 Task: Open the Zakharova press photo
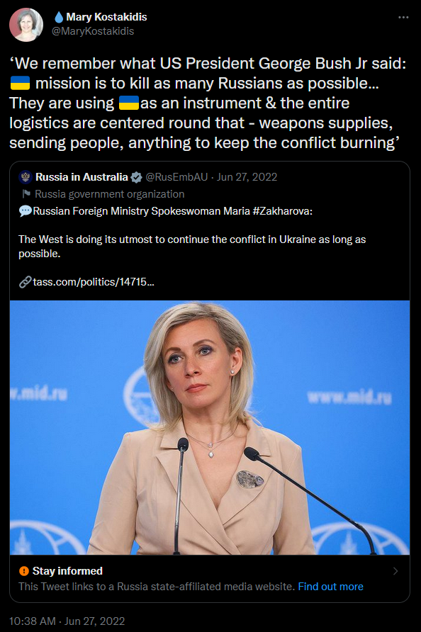tap(210, 428)
